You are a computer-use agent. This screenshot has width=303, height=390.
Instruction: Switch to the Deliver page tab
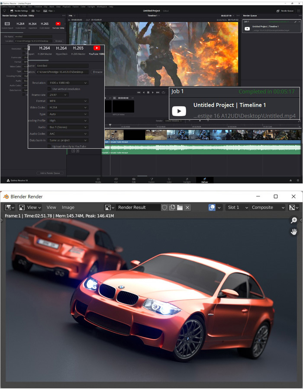(205, 180)
